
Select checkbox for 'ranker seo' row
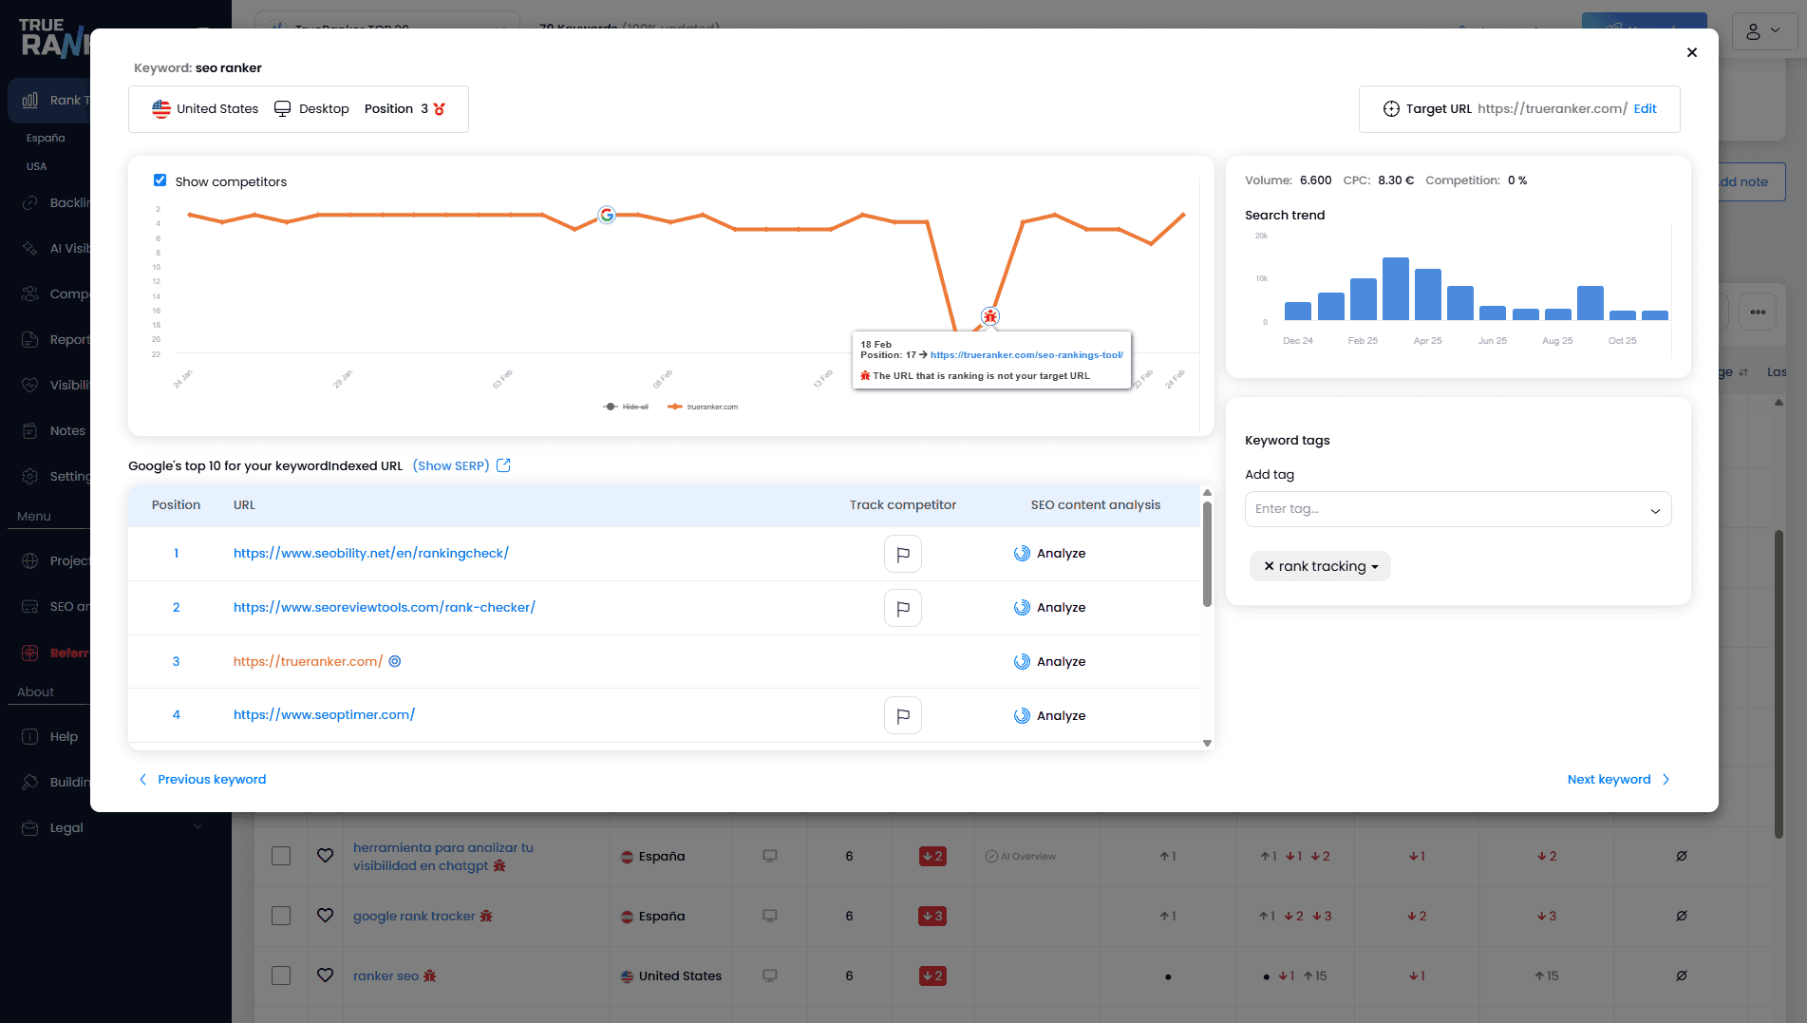281,976
